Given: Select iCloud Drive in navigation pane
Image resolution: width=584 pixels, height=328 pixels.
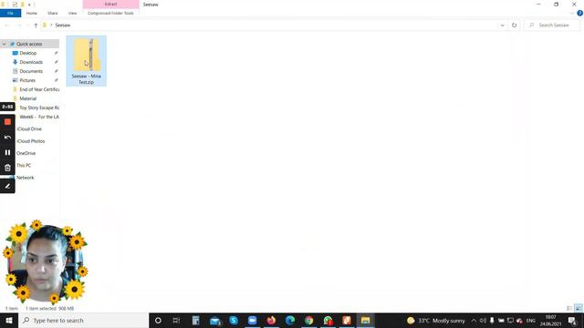Looking at the screenshot, I should [29, 129].
